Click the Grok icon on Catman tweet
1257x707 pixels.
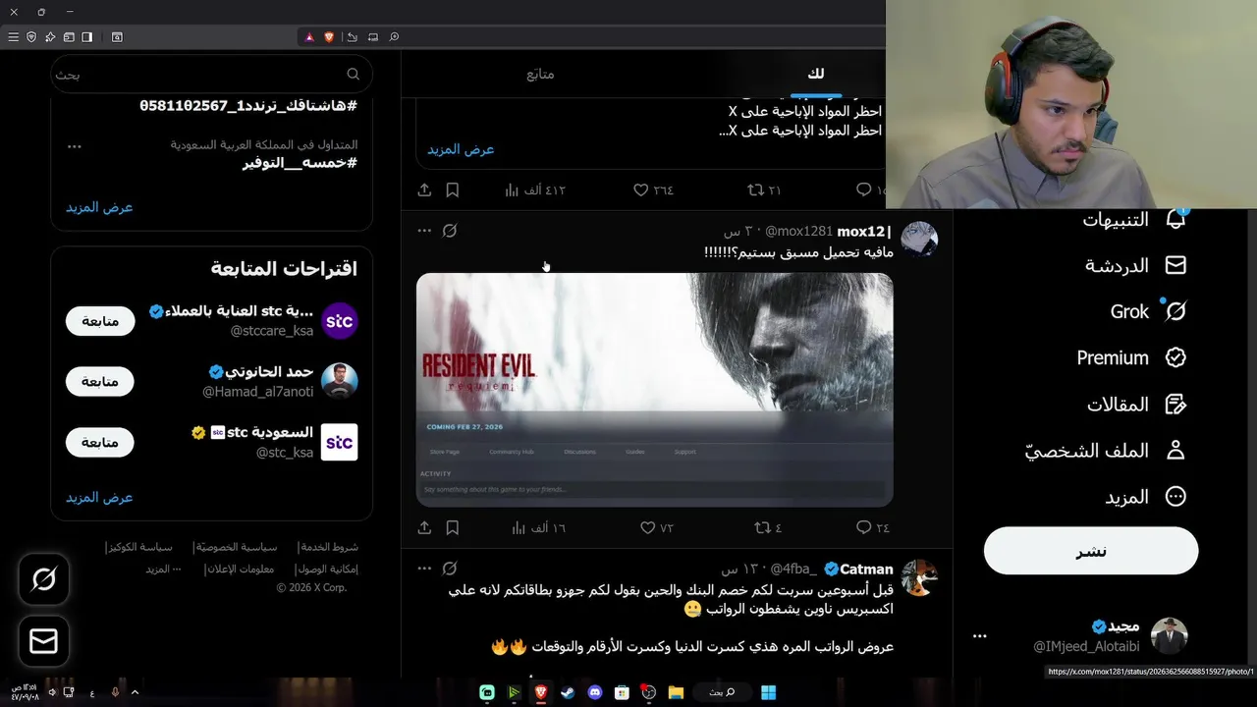450,569
